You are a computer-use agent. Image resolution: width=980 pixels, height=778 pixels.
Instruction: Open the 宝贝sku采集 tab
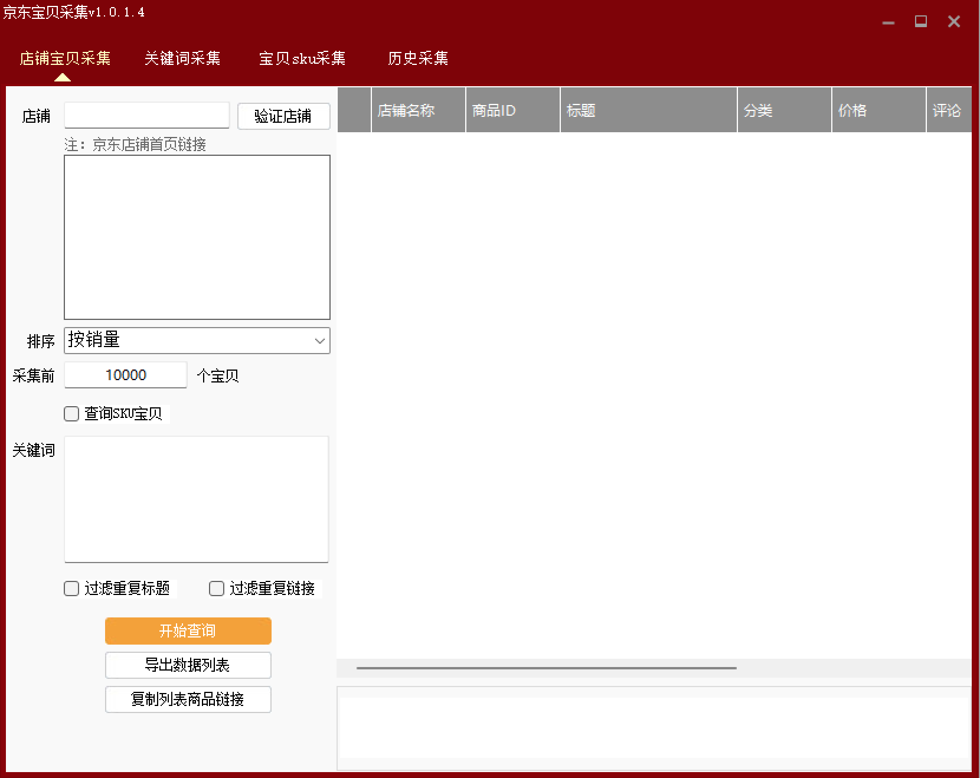pyautogui.click(x=302, y=58)
